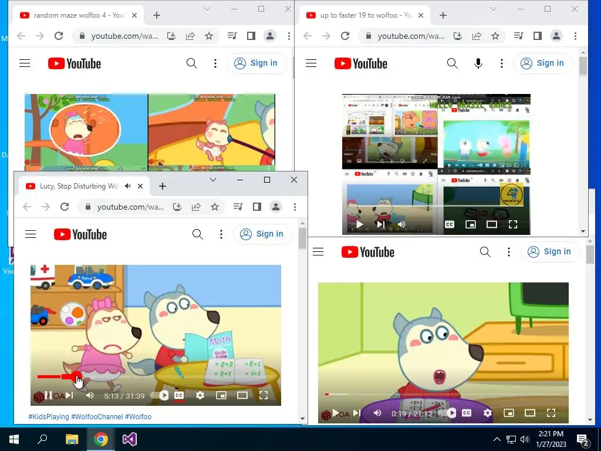
Task: Mute the Lucy tab via its speaker icon
Action: pyautogui.click(x=127, y=186)
